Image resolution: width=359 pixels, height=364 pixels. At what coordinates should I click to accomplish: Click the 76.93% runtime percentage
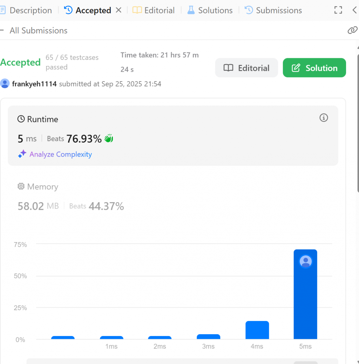click(x=84, y=139)
